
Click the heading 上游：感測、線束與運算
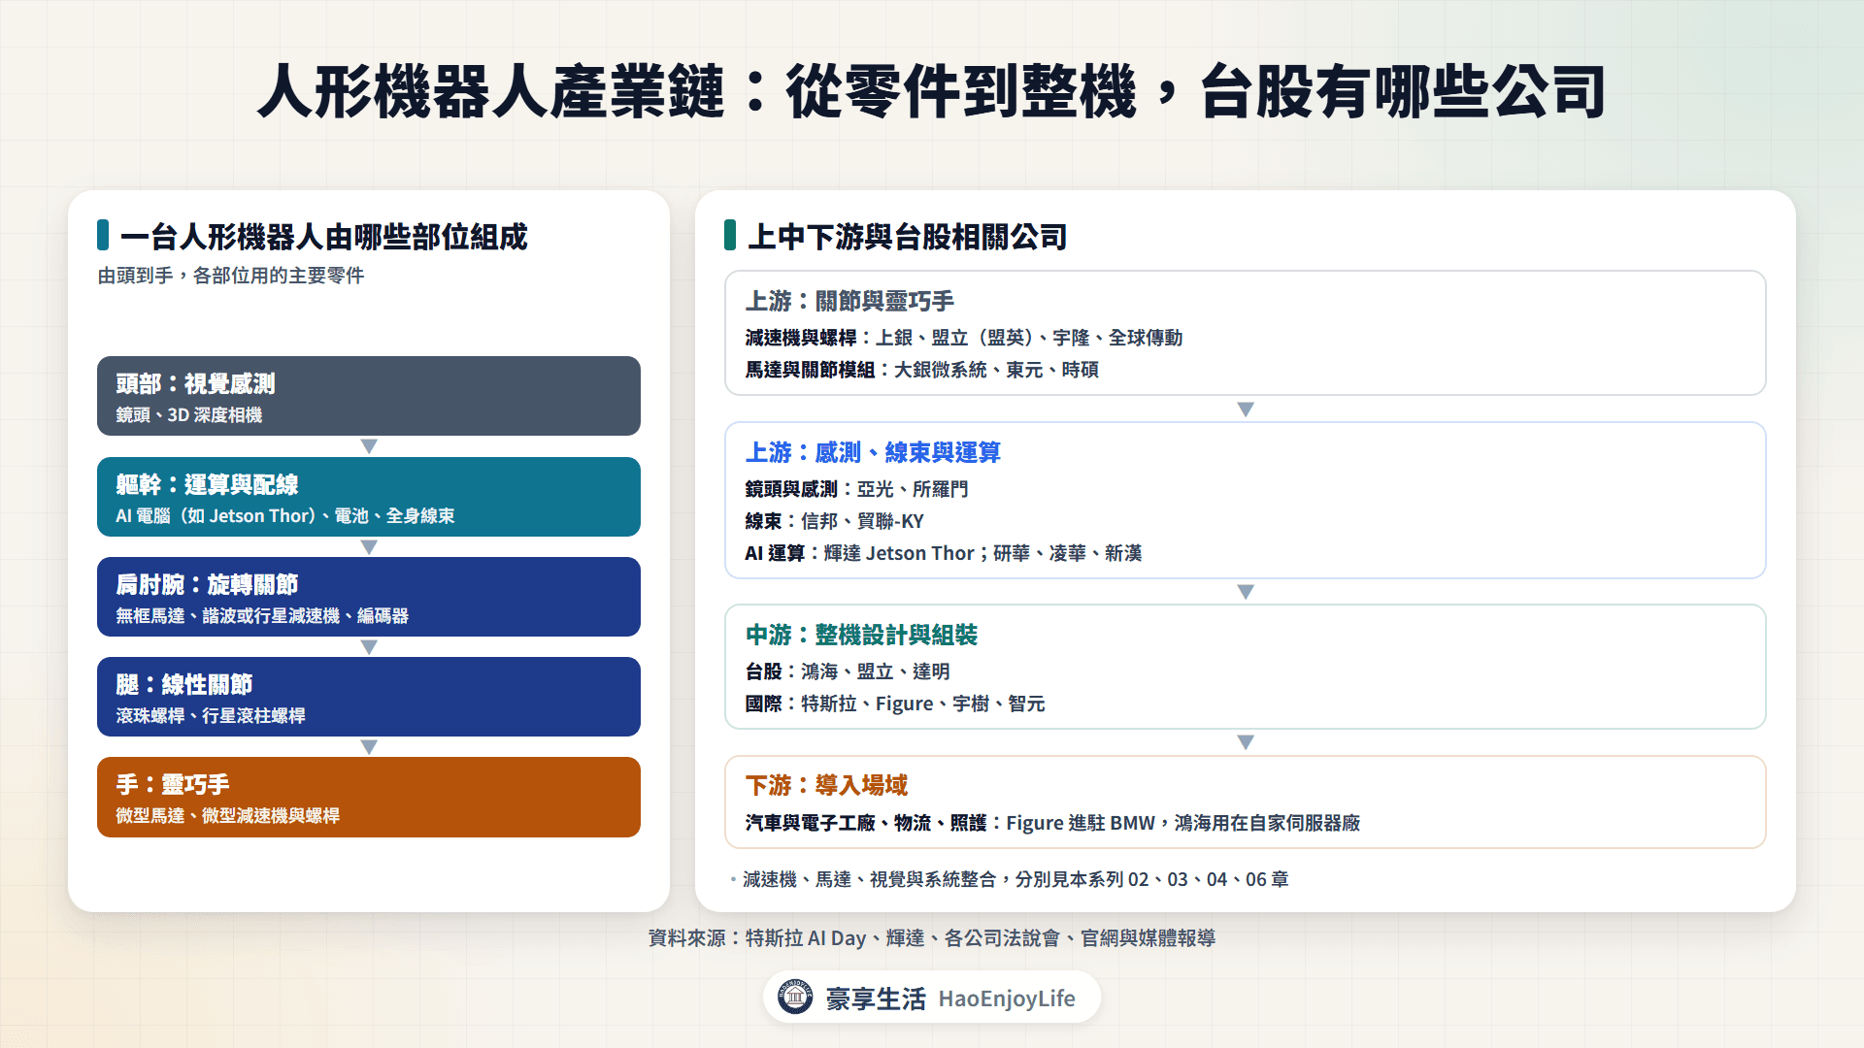pyautogui.click(x=873, y=453)
